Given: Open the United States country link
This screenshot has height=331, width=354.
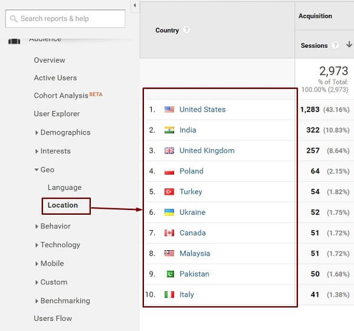Looking at the screenshot, I should [202, 110].
